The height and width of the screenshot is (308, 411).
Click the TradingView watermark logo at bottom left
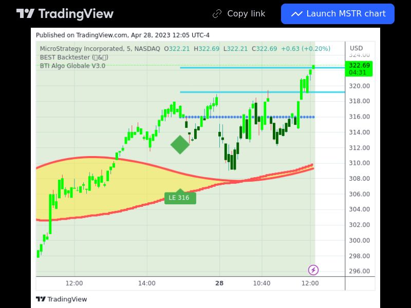(x=61, y=299)
